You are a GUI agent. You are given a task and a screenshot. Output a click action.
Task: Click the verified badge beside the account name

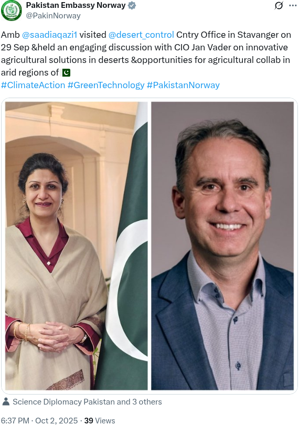[132, 5]
